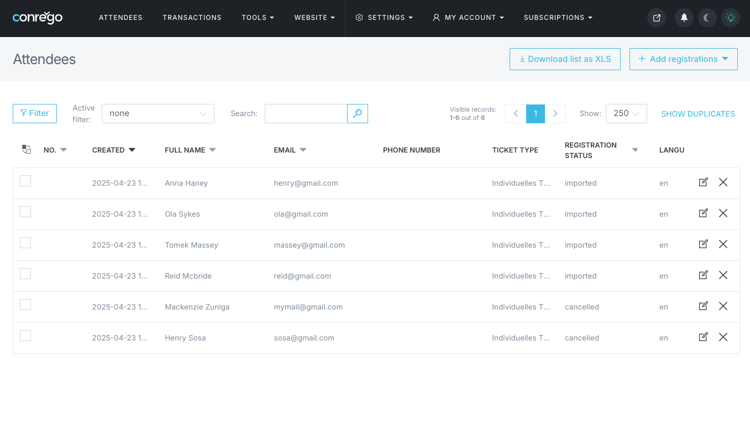
Task: Click email massey@gmail.com
Action: tap(309, 245)
